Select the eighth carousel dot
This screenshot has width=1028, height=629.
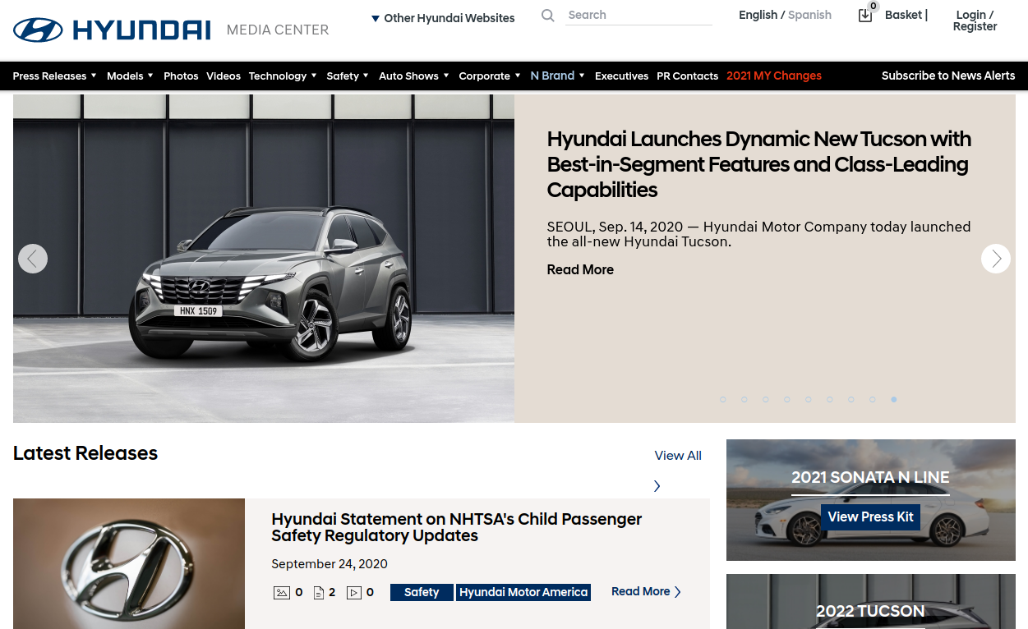873,400
